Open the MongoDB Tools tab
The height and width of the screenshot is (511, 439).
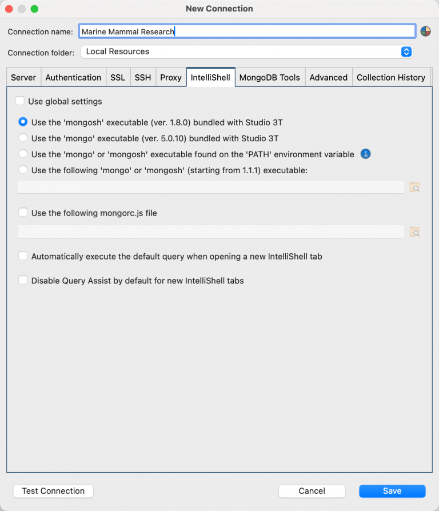269,77
